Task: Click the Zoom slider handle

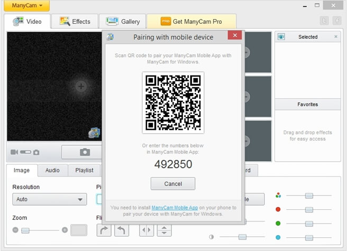Action: pyautogui.click(x=25, y=230)
